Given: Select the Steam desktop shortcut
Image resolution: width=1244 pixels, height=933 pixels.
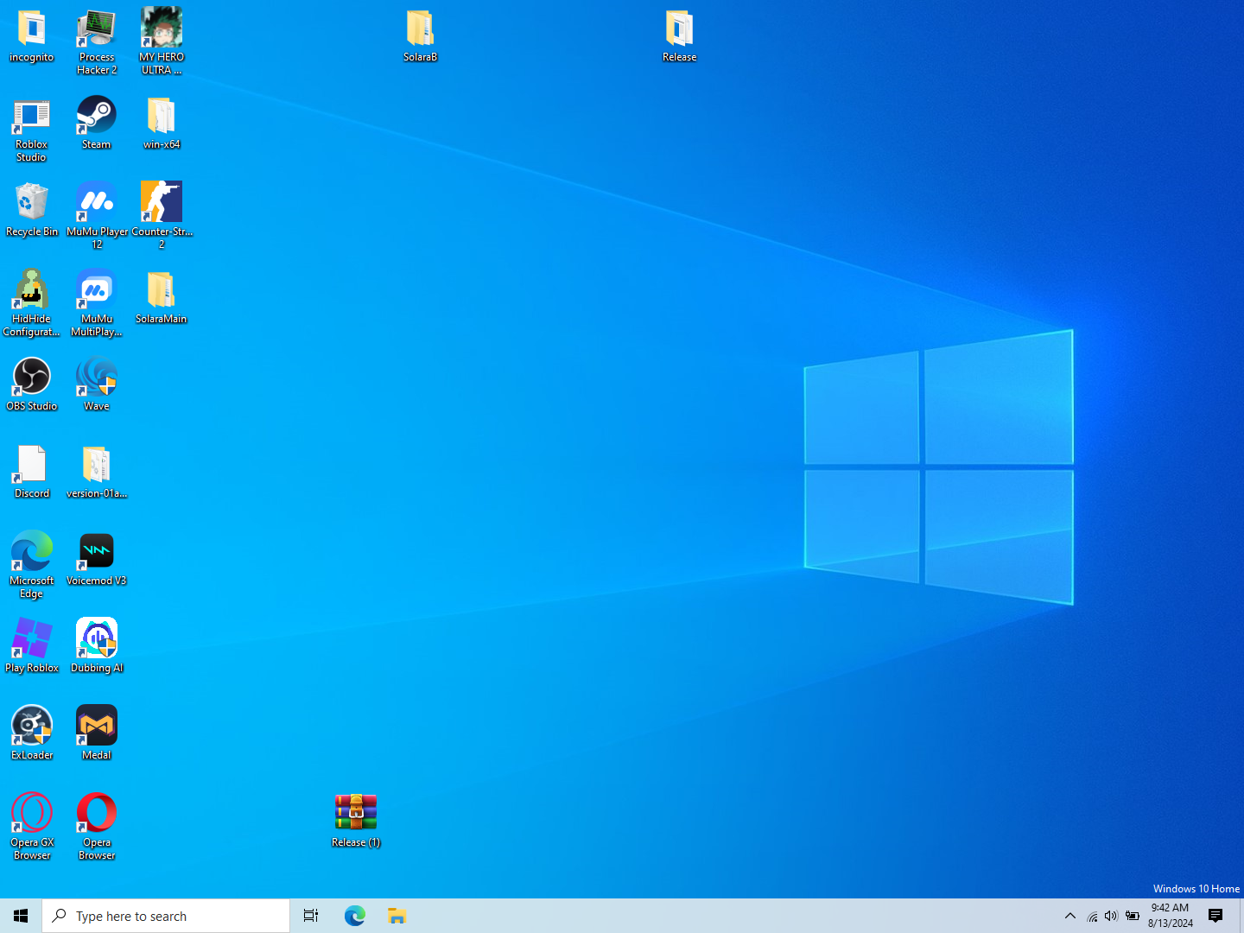Looking at the screenshot, I should [96, 123].
